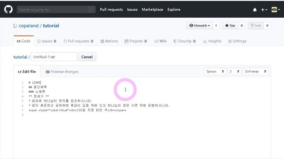284x159 pixels.
Task: Open the GitHub home logo
Action: [x=8, y=9]
